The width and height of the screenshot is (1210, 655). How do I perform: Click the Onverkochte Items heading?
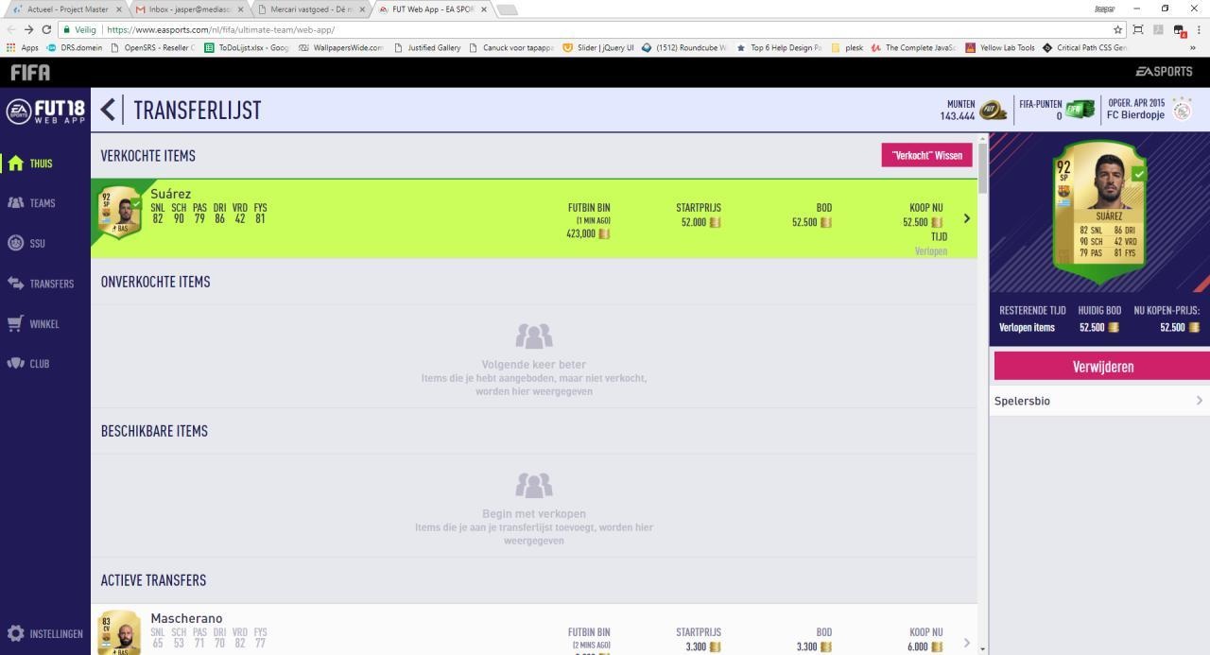pyautogui.click(x=156, y=282)
